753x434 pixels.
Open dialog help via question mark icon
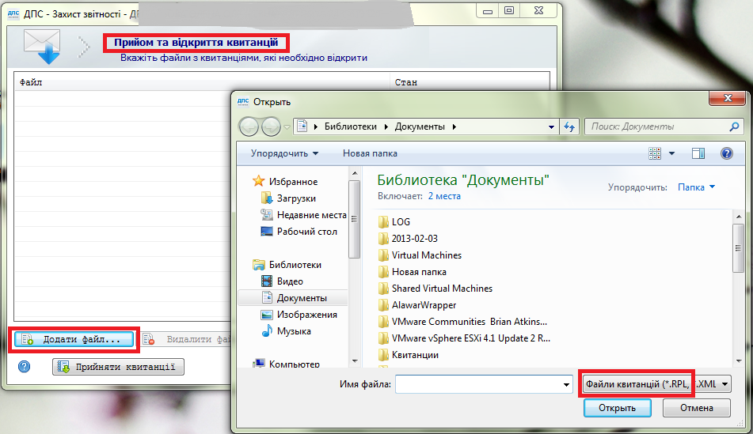point(725,153)
